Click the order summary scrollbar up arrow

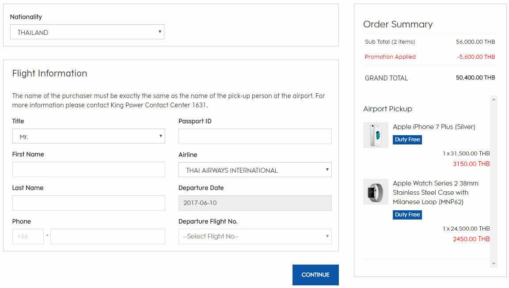tap(494, 99)
